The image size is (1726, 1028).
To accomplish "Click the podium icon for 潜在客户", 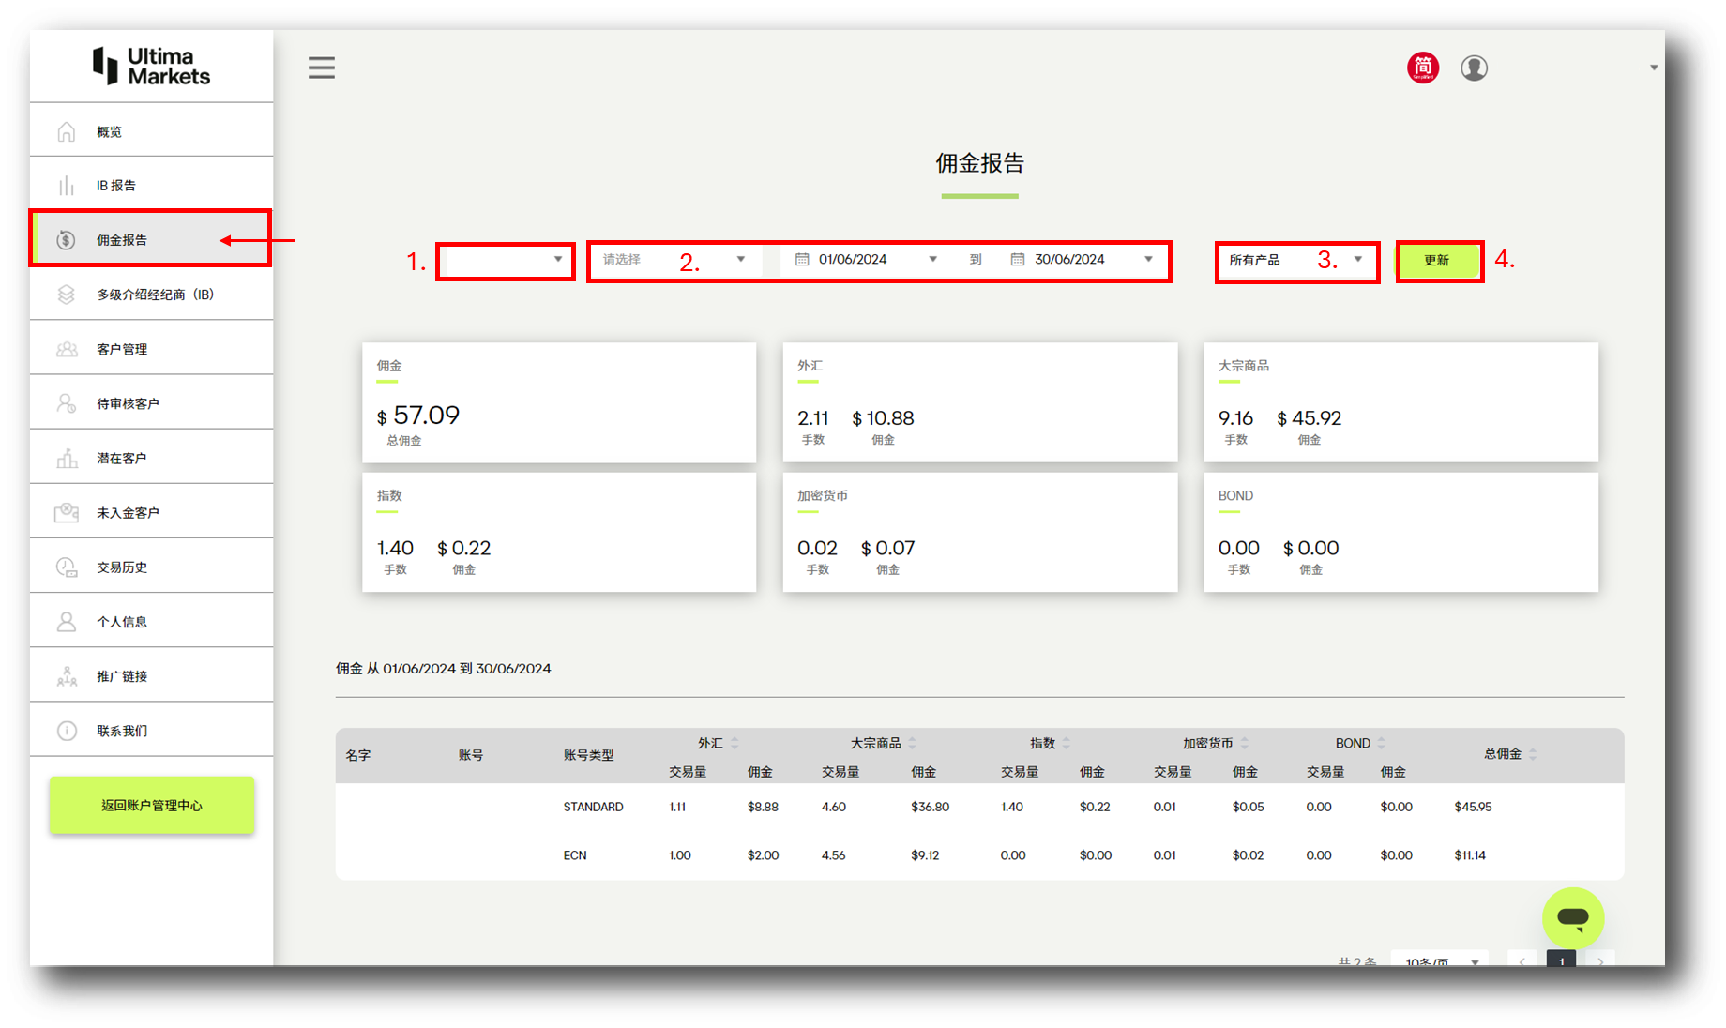I will coord(67,458).
